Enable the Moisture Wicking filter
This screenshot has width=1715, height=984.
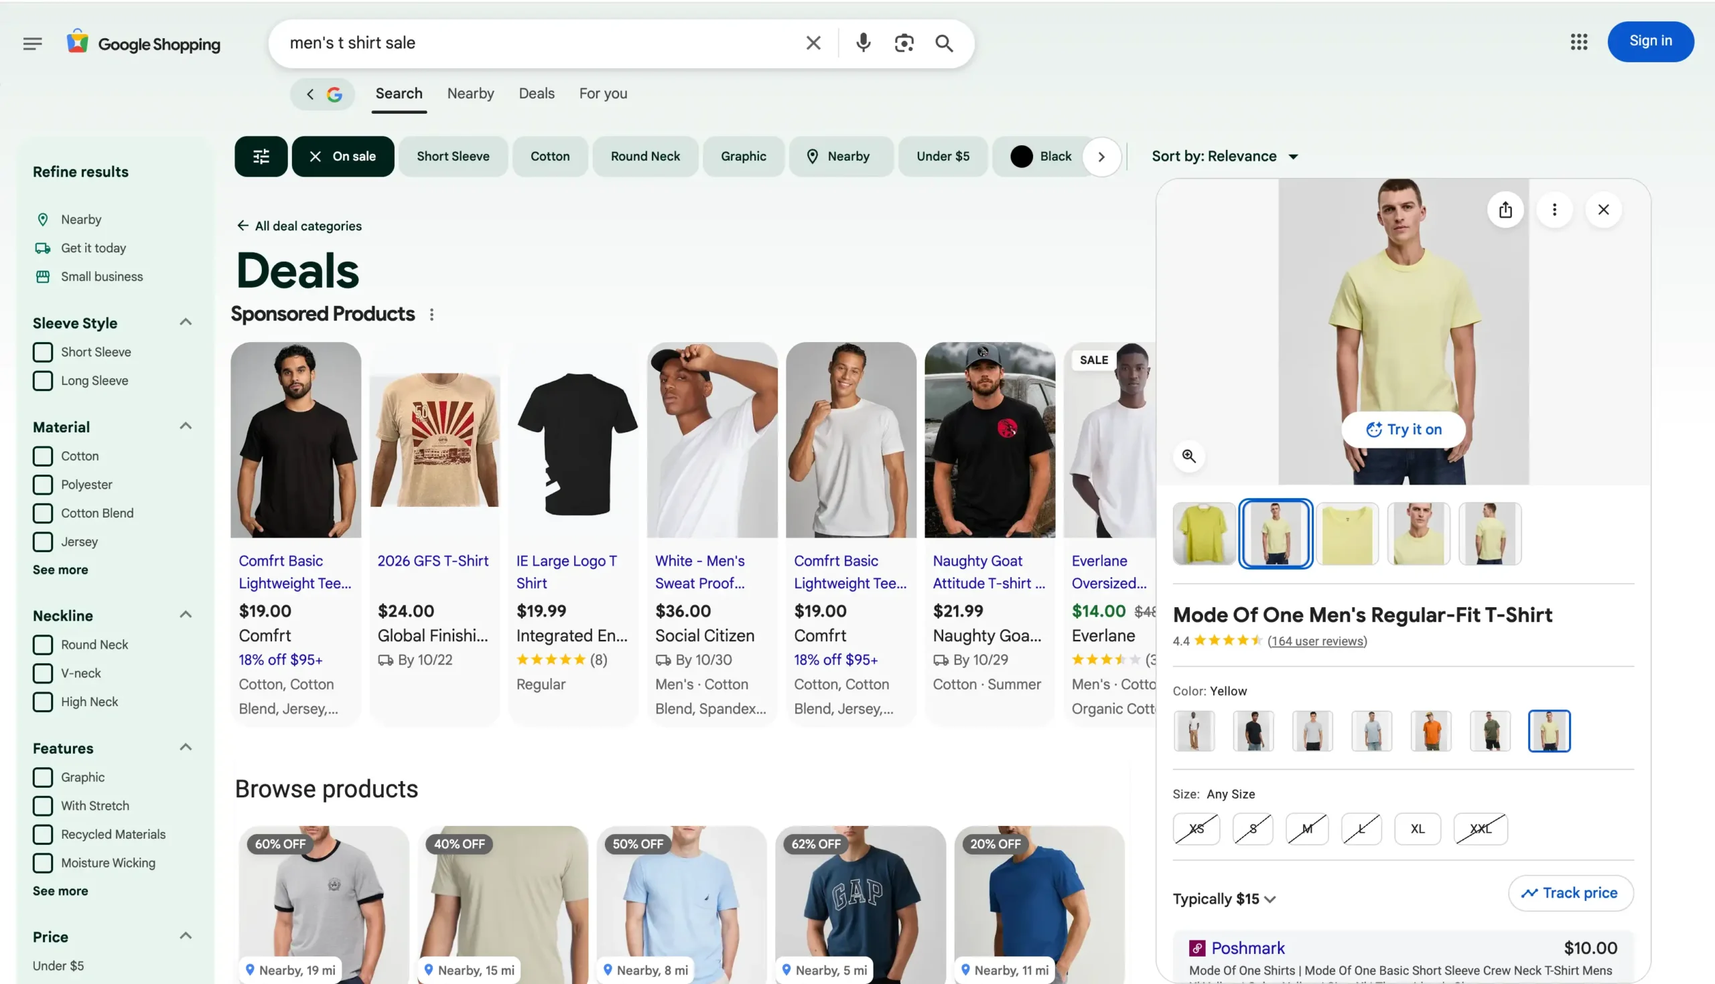[x=43, y=862]
